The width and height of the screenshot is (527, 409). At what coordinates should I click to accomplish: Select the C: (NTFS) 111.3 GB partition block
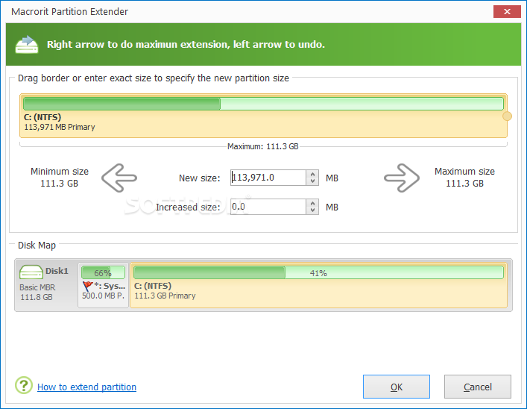[x=318, y=285]
